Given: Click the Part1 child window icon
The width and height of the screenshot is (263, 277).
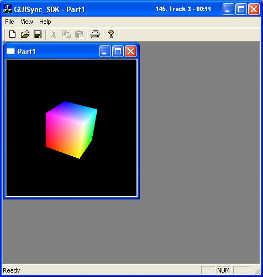Looking at the screenshot, I should click(x=10, y=51).
